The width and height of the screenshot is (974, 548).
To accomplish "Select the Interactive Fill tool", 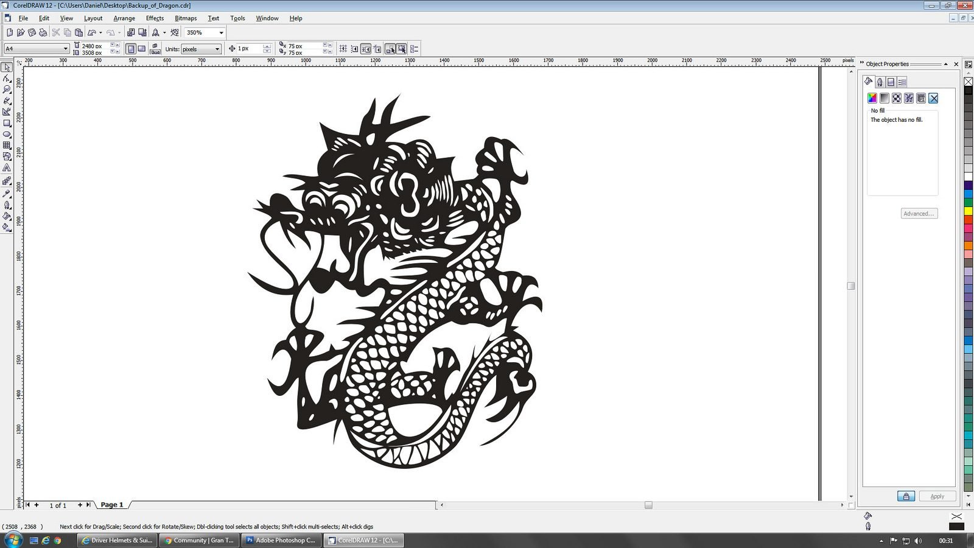I will (7, 227).
